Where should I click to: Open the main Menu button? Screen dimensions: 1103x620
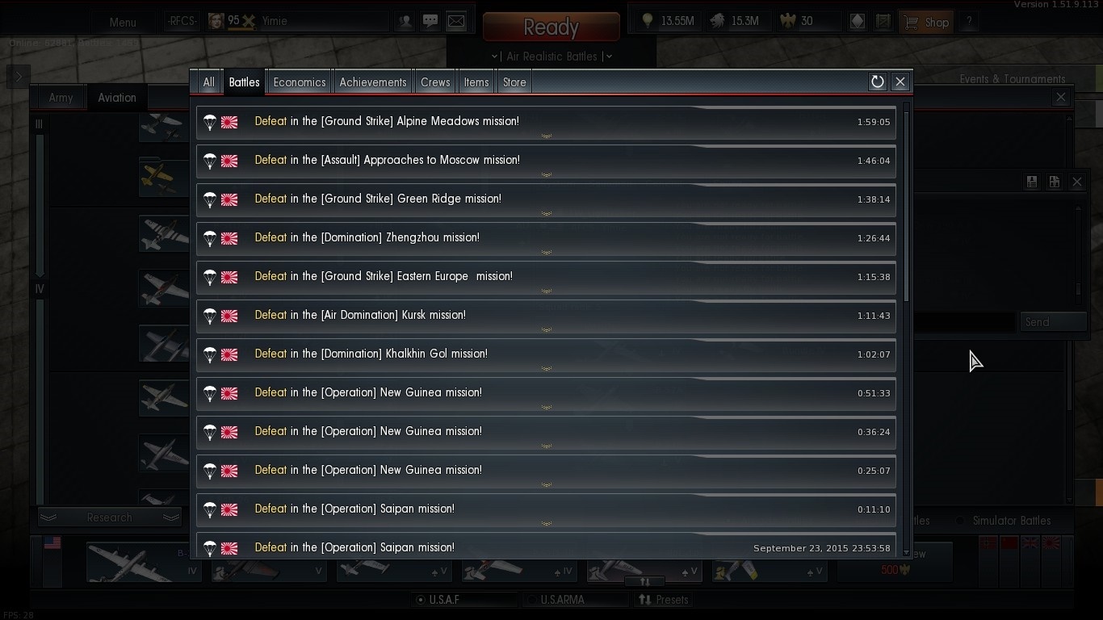123,22
